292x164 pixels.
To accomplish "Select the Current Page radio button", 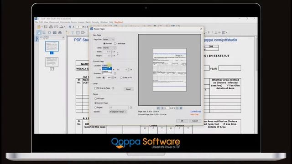I will point(95,103).
